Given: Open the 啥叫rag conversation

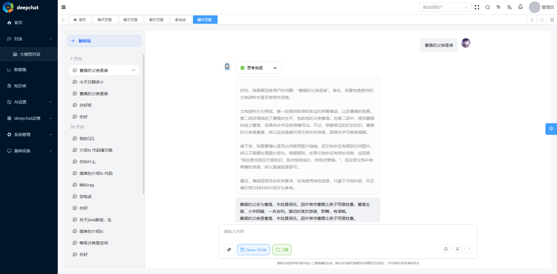Looking at the screenshot, I should pos(104,185).
